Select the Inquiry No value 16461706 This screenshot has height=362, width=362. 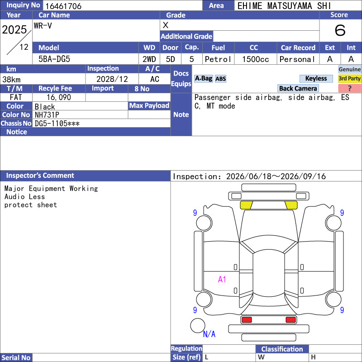[63, 6]
